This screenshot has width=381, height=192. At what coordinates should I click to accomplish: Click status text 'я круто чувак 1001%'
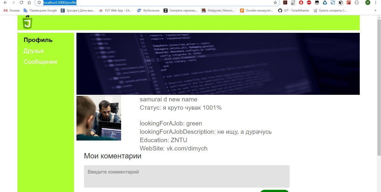192,108
